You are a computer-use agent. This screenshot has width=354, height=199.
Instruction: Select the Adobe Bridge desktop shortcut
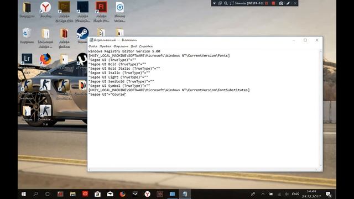pos(64,12)
